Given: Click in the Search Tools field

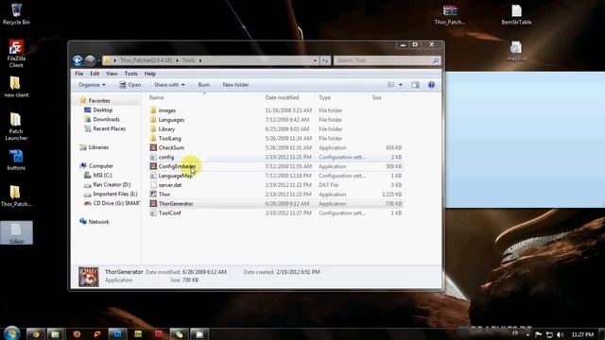Looking at the screenshot, I should (387, 60).
